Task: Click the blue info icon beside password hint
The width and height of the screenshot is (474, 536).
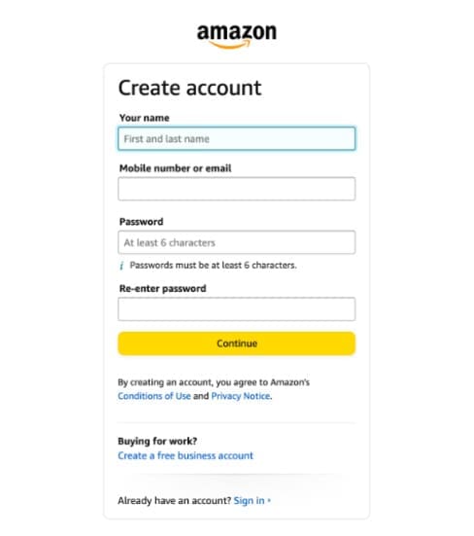Action: 121,266
